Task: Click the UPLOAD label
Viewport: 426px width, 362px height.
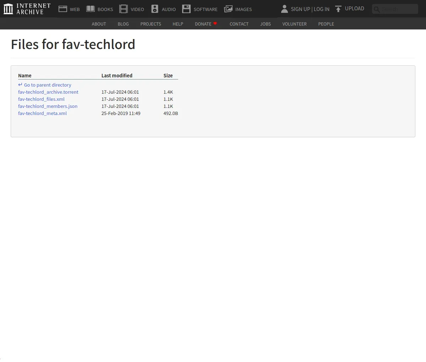Action: point(355,9)
